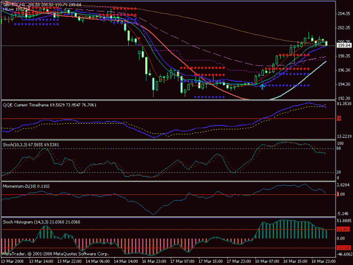This screenshot has width=353, height=265.
Task: Select the red 0.00 tag in Momentum panel
Action: tap(341, 194)
